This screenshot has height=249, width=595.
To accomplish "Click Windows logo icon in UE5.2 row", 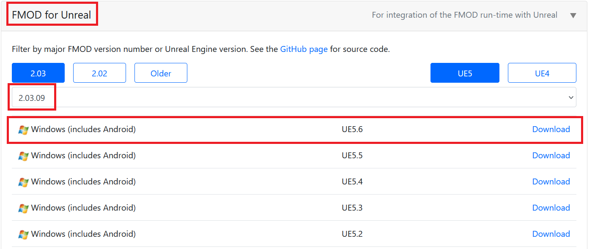I will point(23,235).
